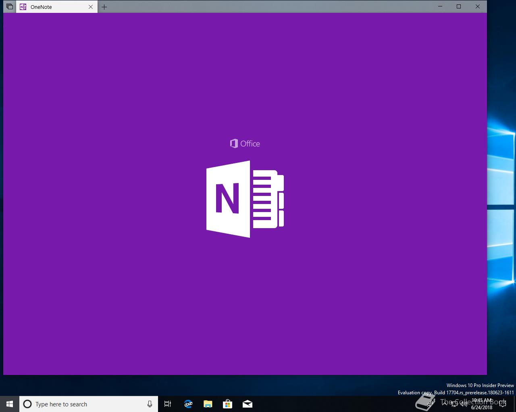Select the OneNote tab
This screenshot has height=412, width=516.
tap(56, 7)
